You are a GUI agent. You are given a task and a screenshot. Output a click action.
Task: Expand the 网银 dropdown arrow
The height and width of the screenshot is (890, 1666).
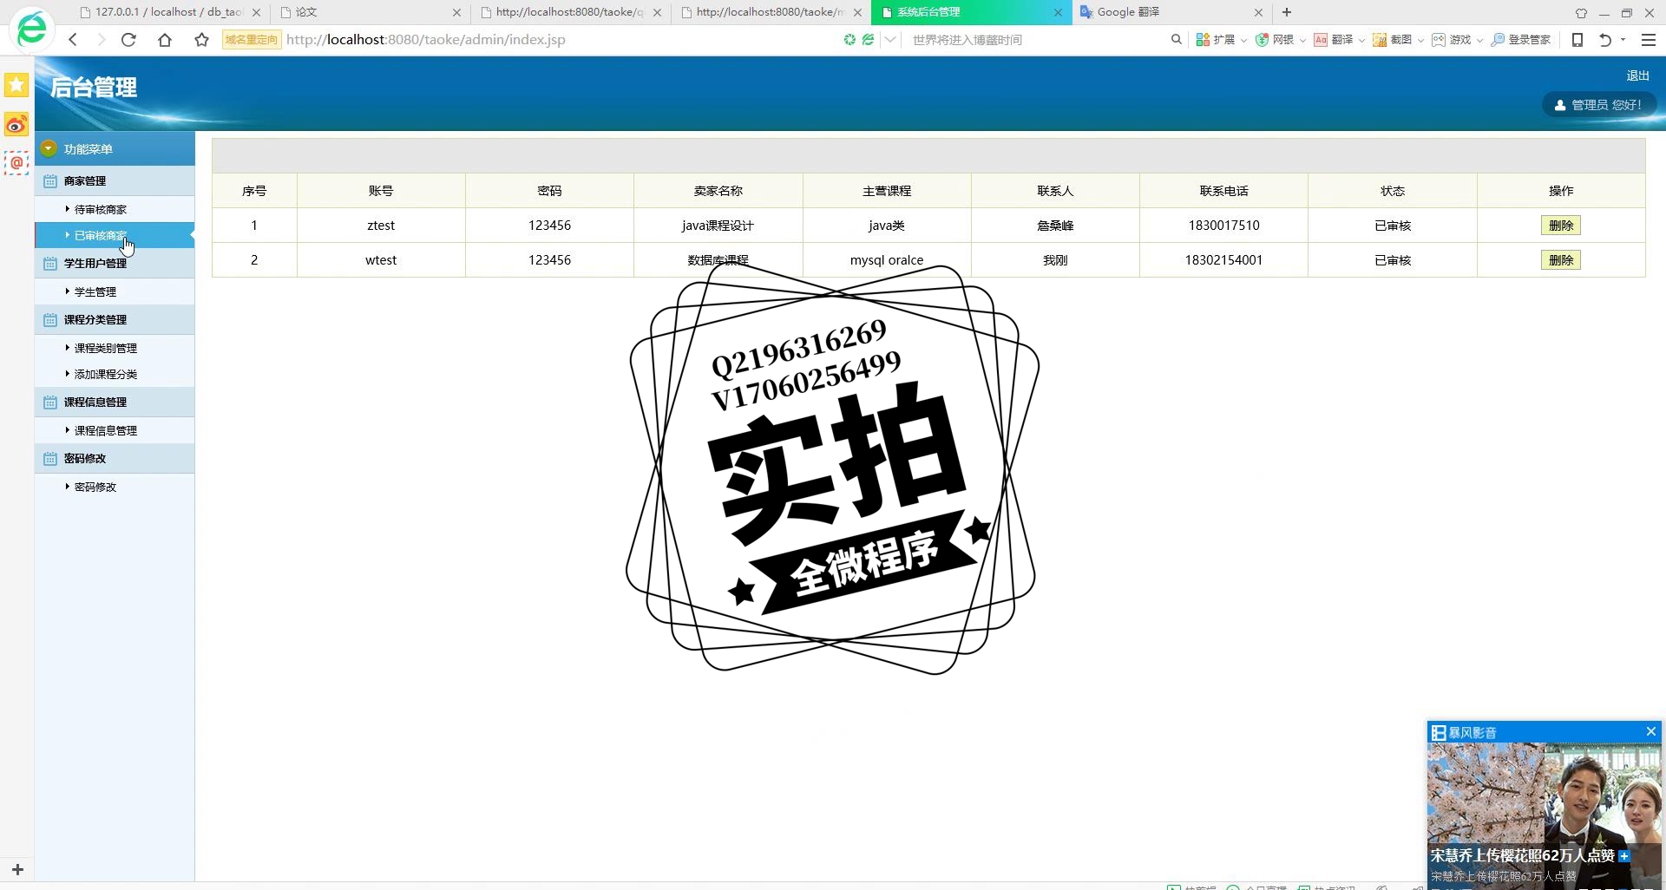point(1302,41)
